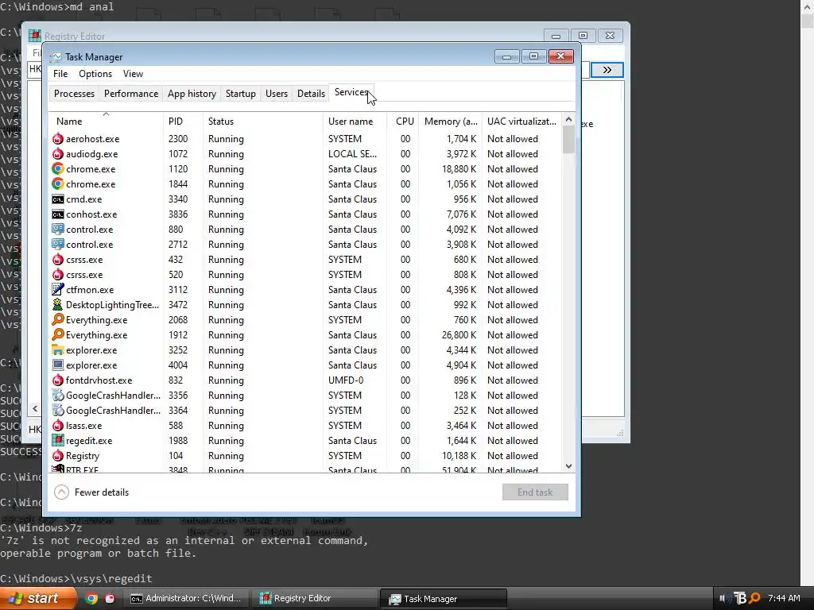Click the LOCAL SE... user name cell
814x610 pixels.
pyautogui.click(x=352, y=154)
